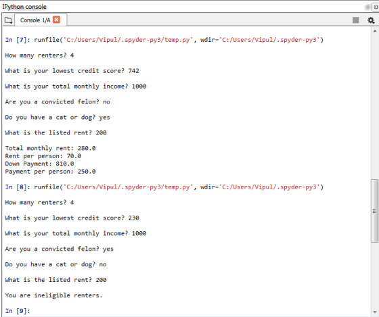Click 'Payment per person: 250.0' line
This screenshot has height=317, width=379.
[50, 172]
